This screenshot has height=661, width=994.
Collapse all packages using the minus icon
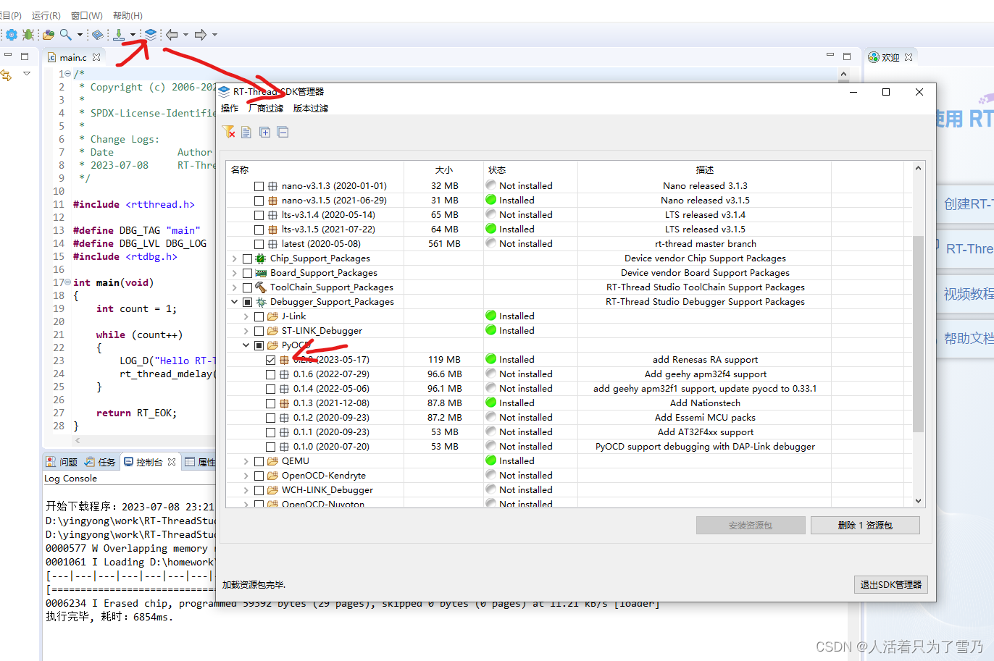coord(283,132)
